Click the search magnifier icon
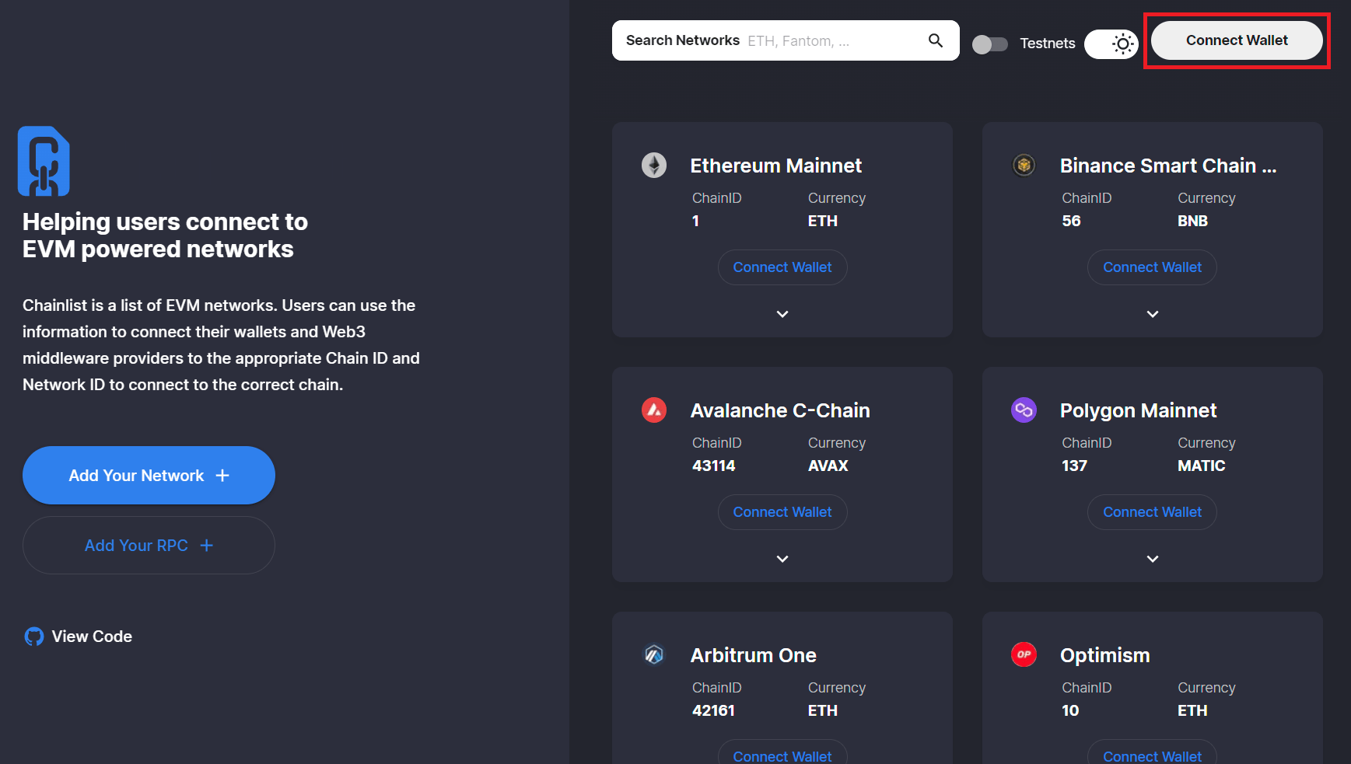Screen dimensions: 1351x764 936,40
